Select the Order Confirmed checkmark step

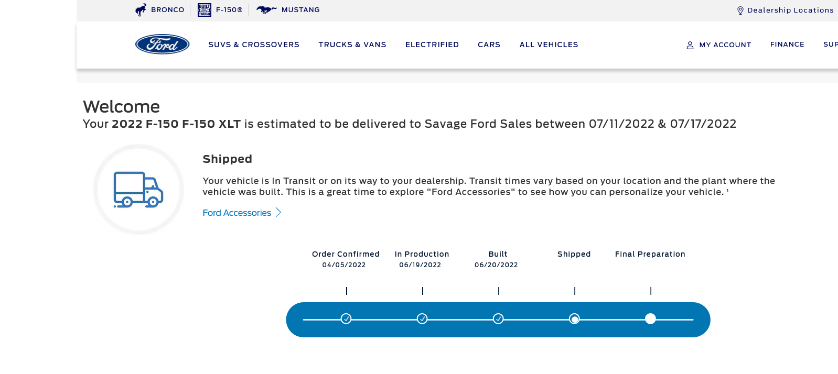[346, 318]
